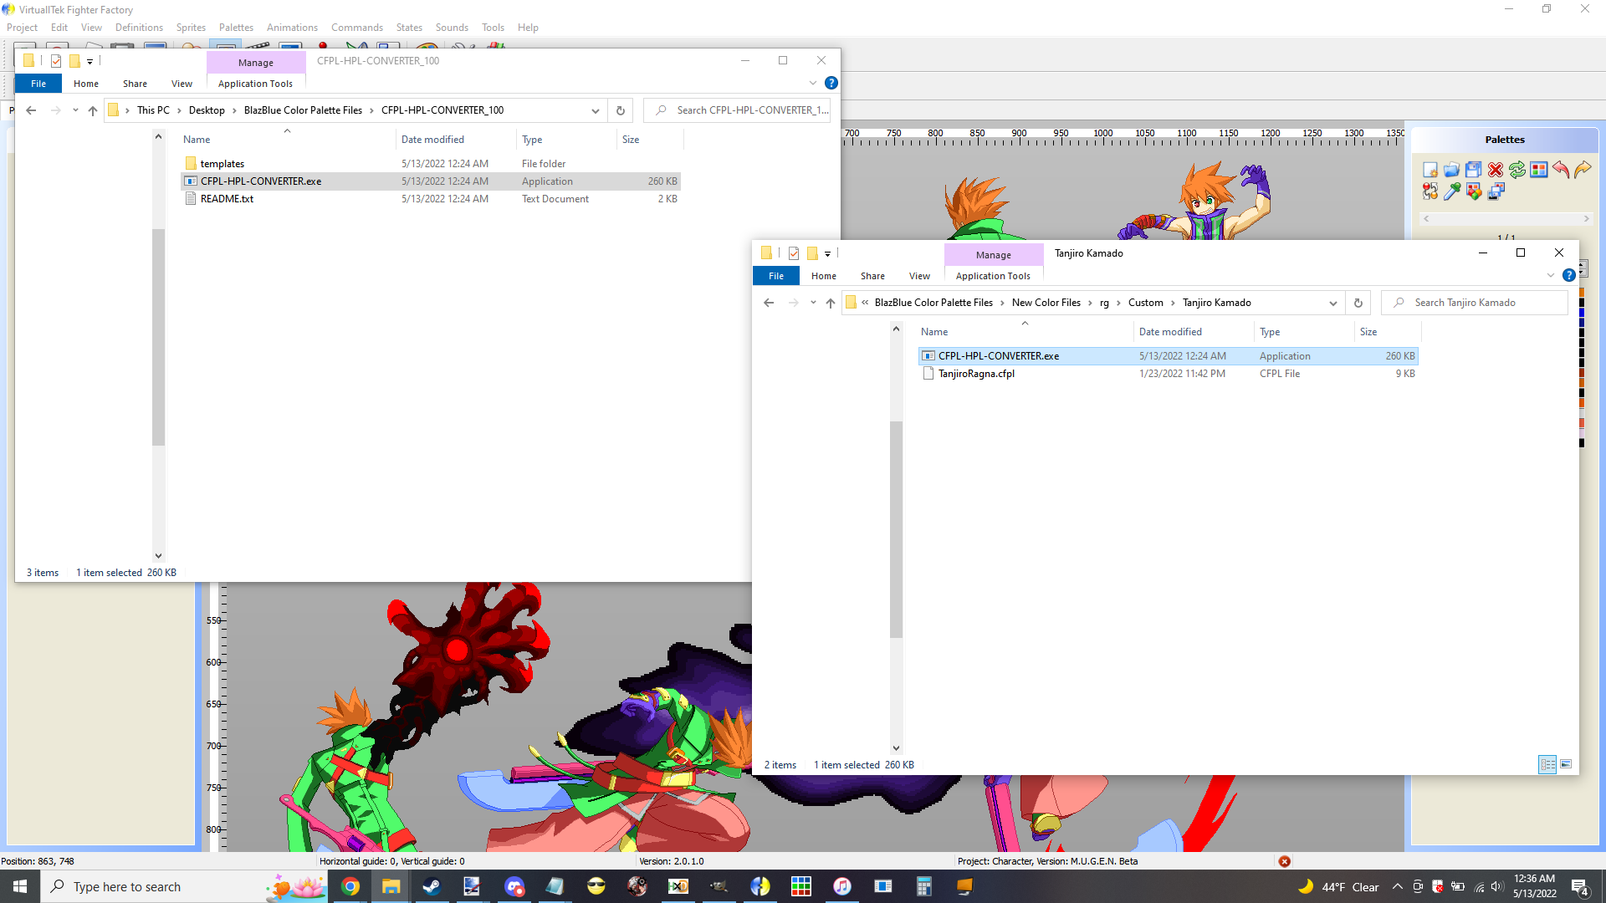Open customize Quick Access Toolbar dropdown, Tanjiro window

(827, 253)
